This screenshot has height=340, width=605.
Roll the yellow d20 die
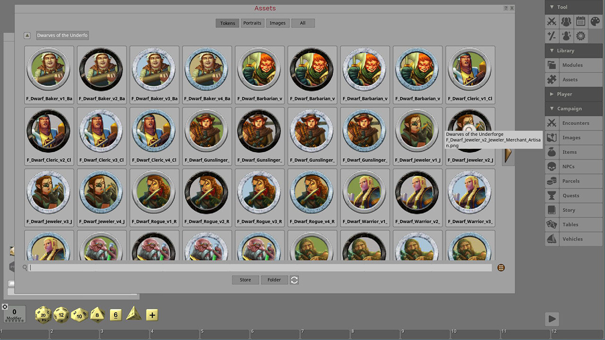pyautogui.click(x=43, y=315)
